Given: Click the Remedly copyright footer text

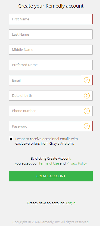Looking at the screenshot, I should [51, 222].
